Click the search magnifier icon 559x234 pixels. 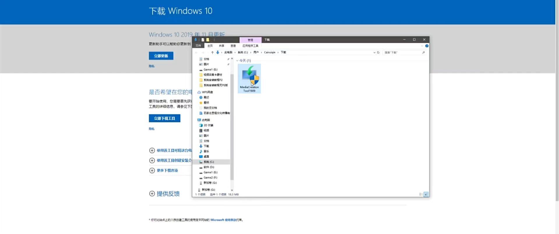[x=423, y=53]
